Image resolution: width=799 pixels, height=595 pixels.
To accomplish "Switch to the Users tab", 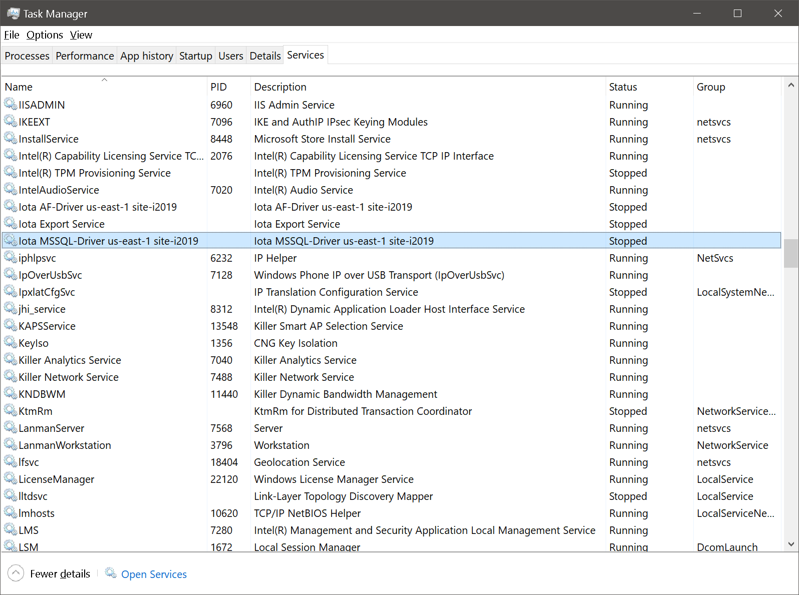I will pyautogui.click(x=230, y=56).
